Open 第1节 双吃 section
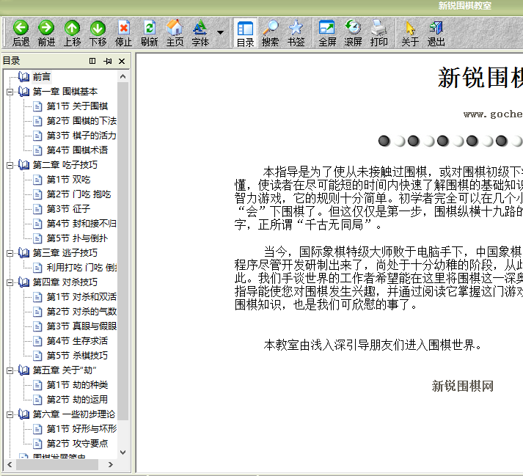523x476 pixels. click(68, 180)
